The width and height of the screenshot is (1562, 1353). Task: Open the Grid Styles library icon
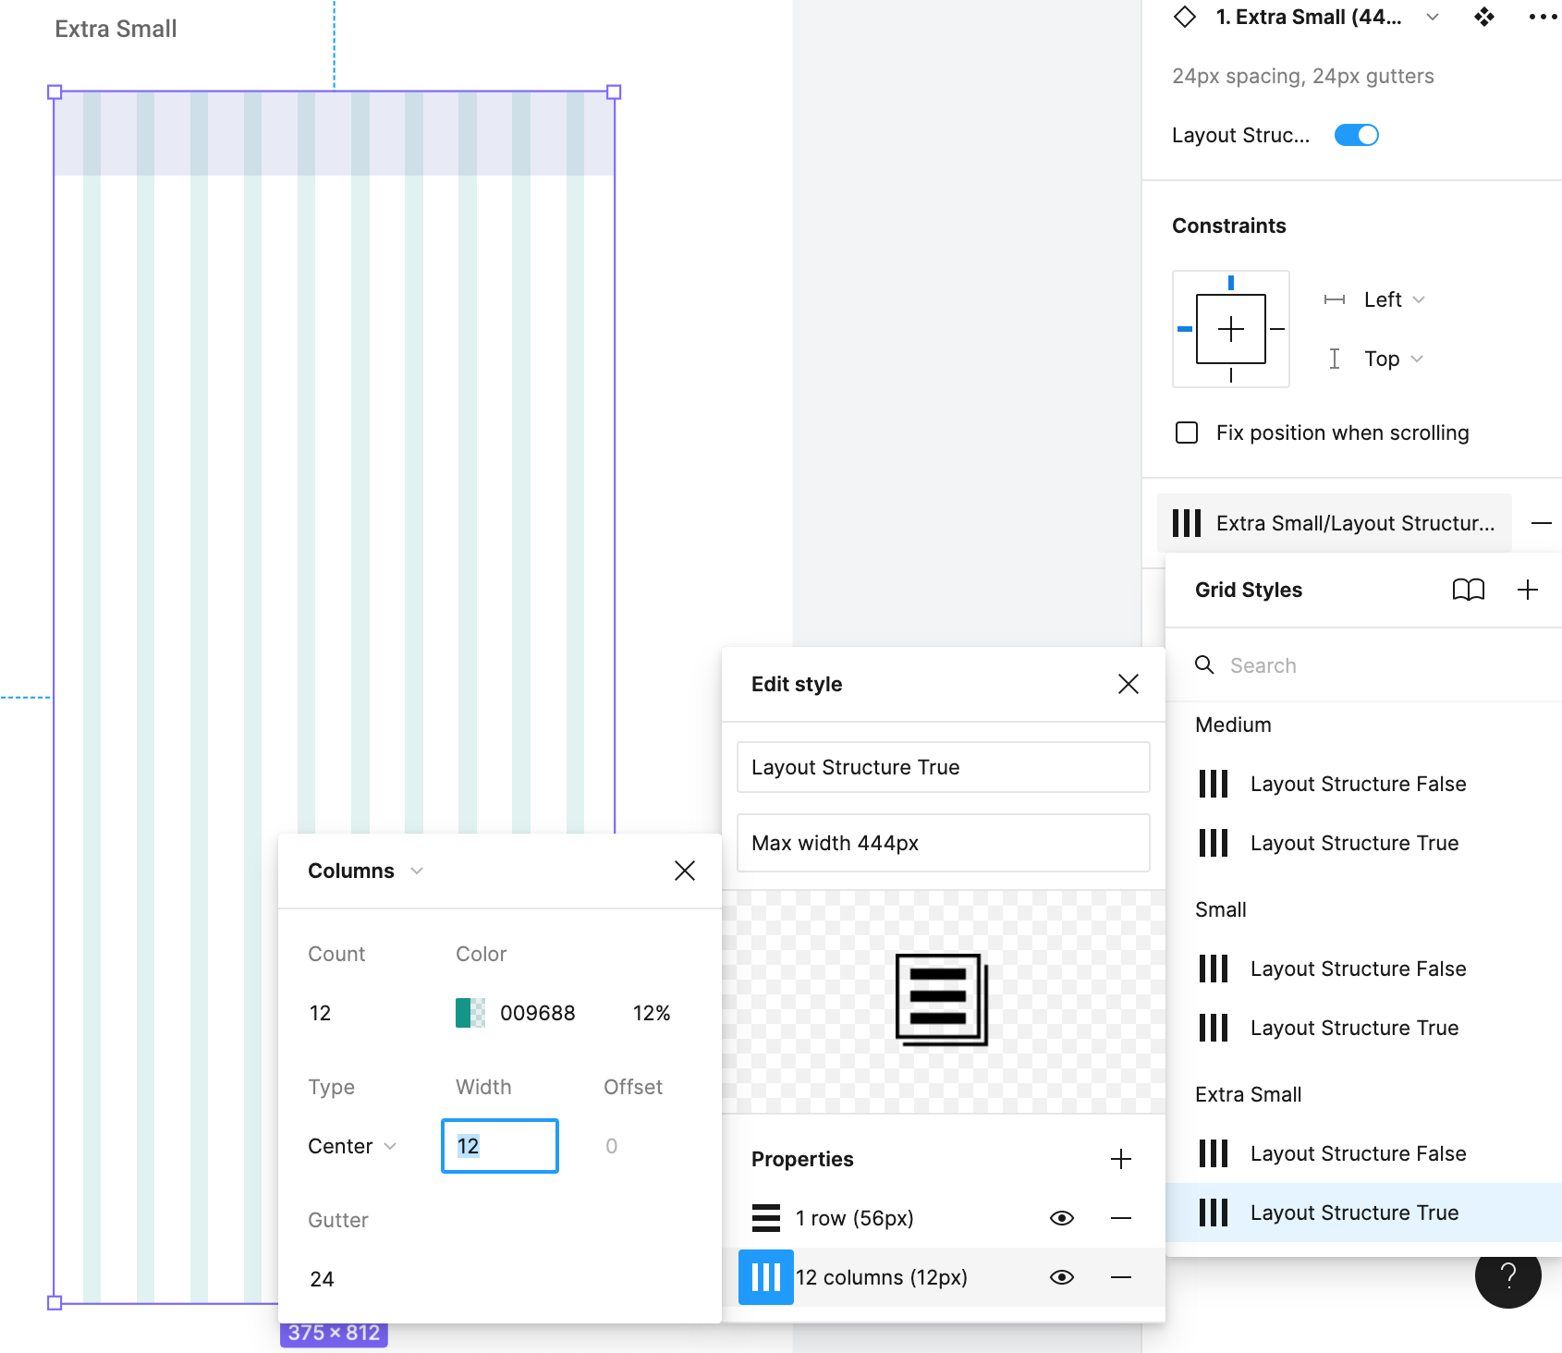(1470, 590)
